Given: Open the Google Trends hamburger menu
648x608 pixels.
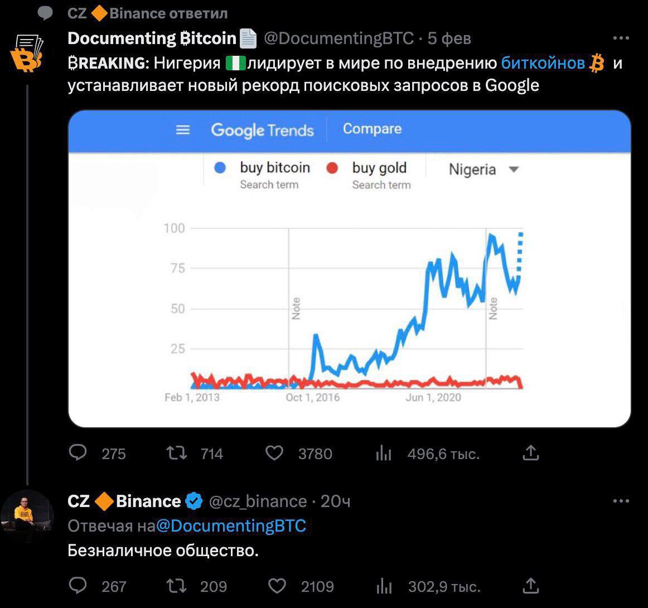Looking at the screenshot, I should pyautogui.click(x=183, y=130).
